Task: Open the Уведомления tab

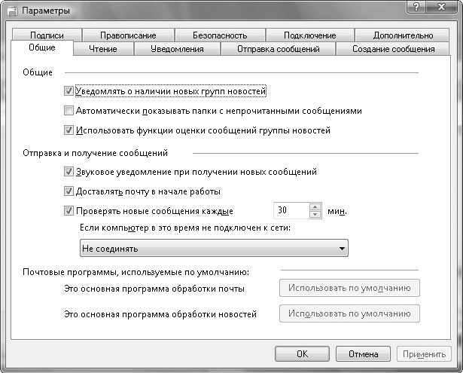Action: 177,49
